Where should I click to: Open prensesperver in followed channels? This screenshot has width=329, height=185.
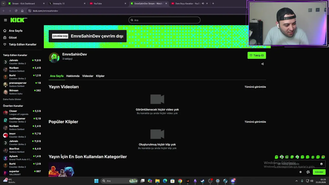[x=22, y=84]
